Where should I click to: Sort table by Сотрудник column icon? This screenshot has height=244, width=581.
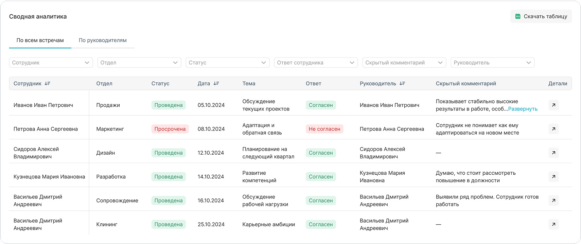[48, 83]
